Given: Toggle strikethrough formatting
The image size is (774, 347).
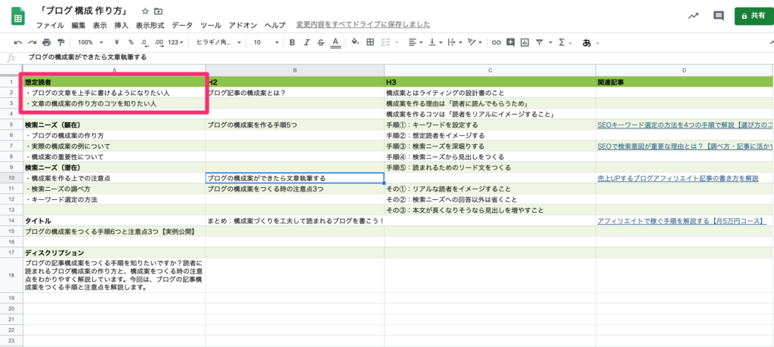Looking at the screenshot, I should coord(320,42).
